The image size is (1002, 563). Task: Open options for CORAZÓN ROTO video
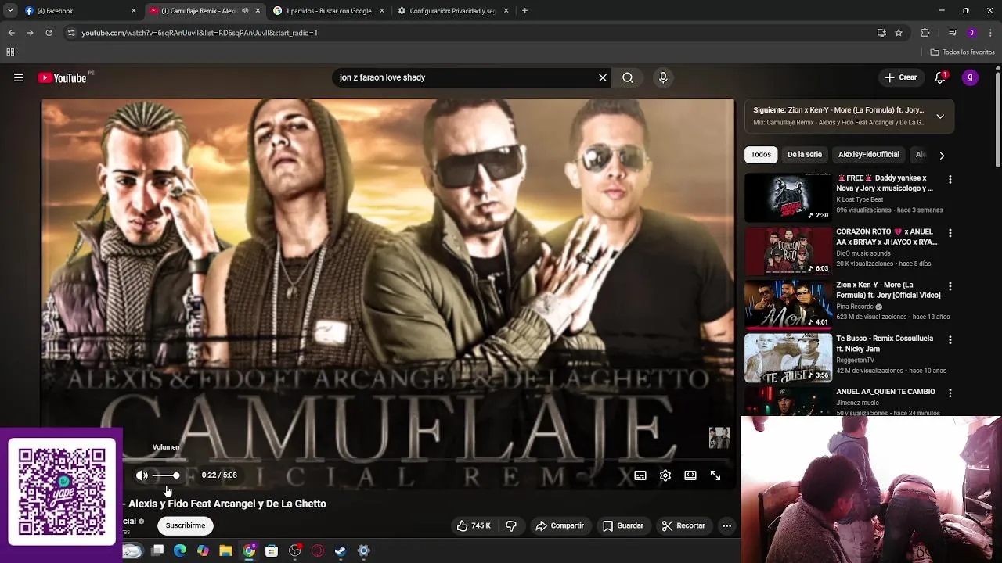click(950, 233)
